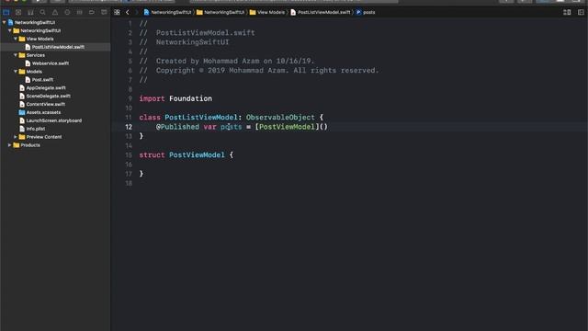Select Products folder row
The width and height of the screenshot is (588, 331).
[55, 145]
